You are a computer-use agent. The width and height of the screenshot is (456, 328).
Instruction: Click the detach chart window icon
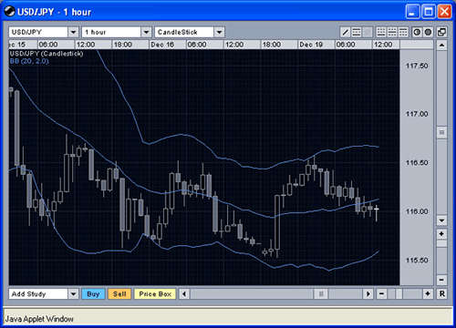[441, 32]
